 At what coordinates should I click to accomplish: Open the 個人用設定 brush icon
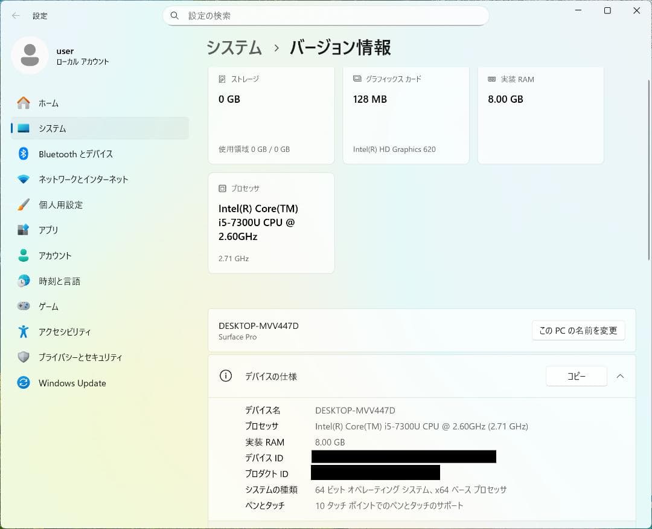point(22,204)
